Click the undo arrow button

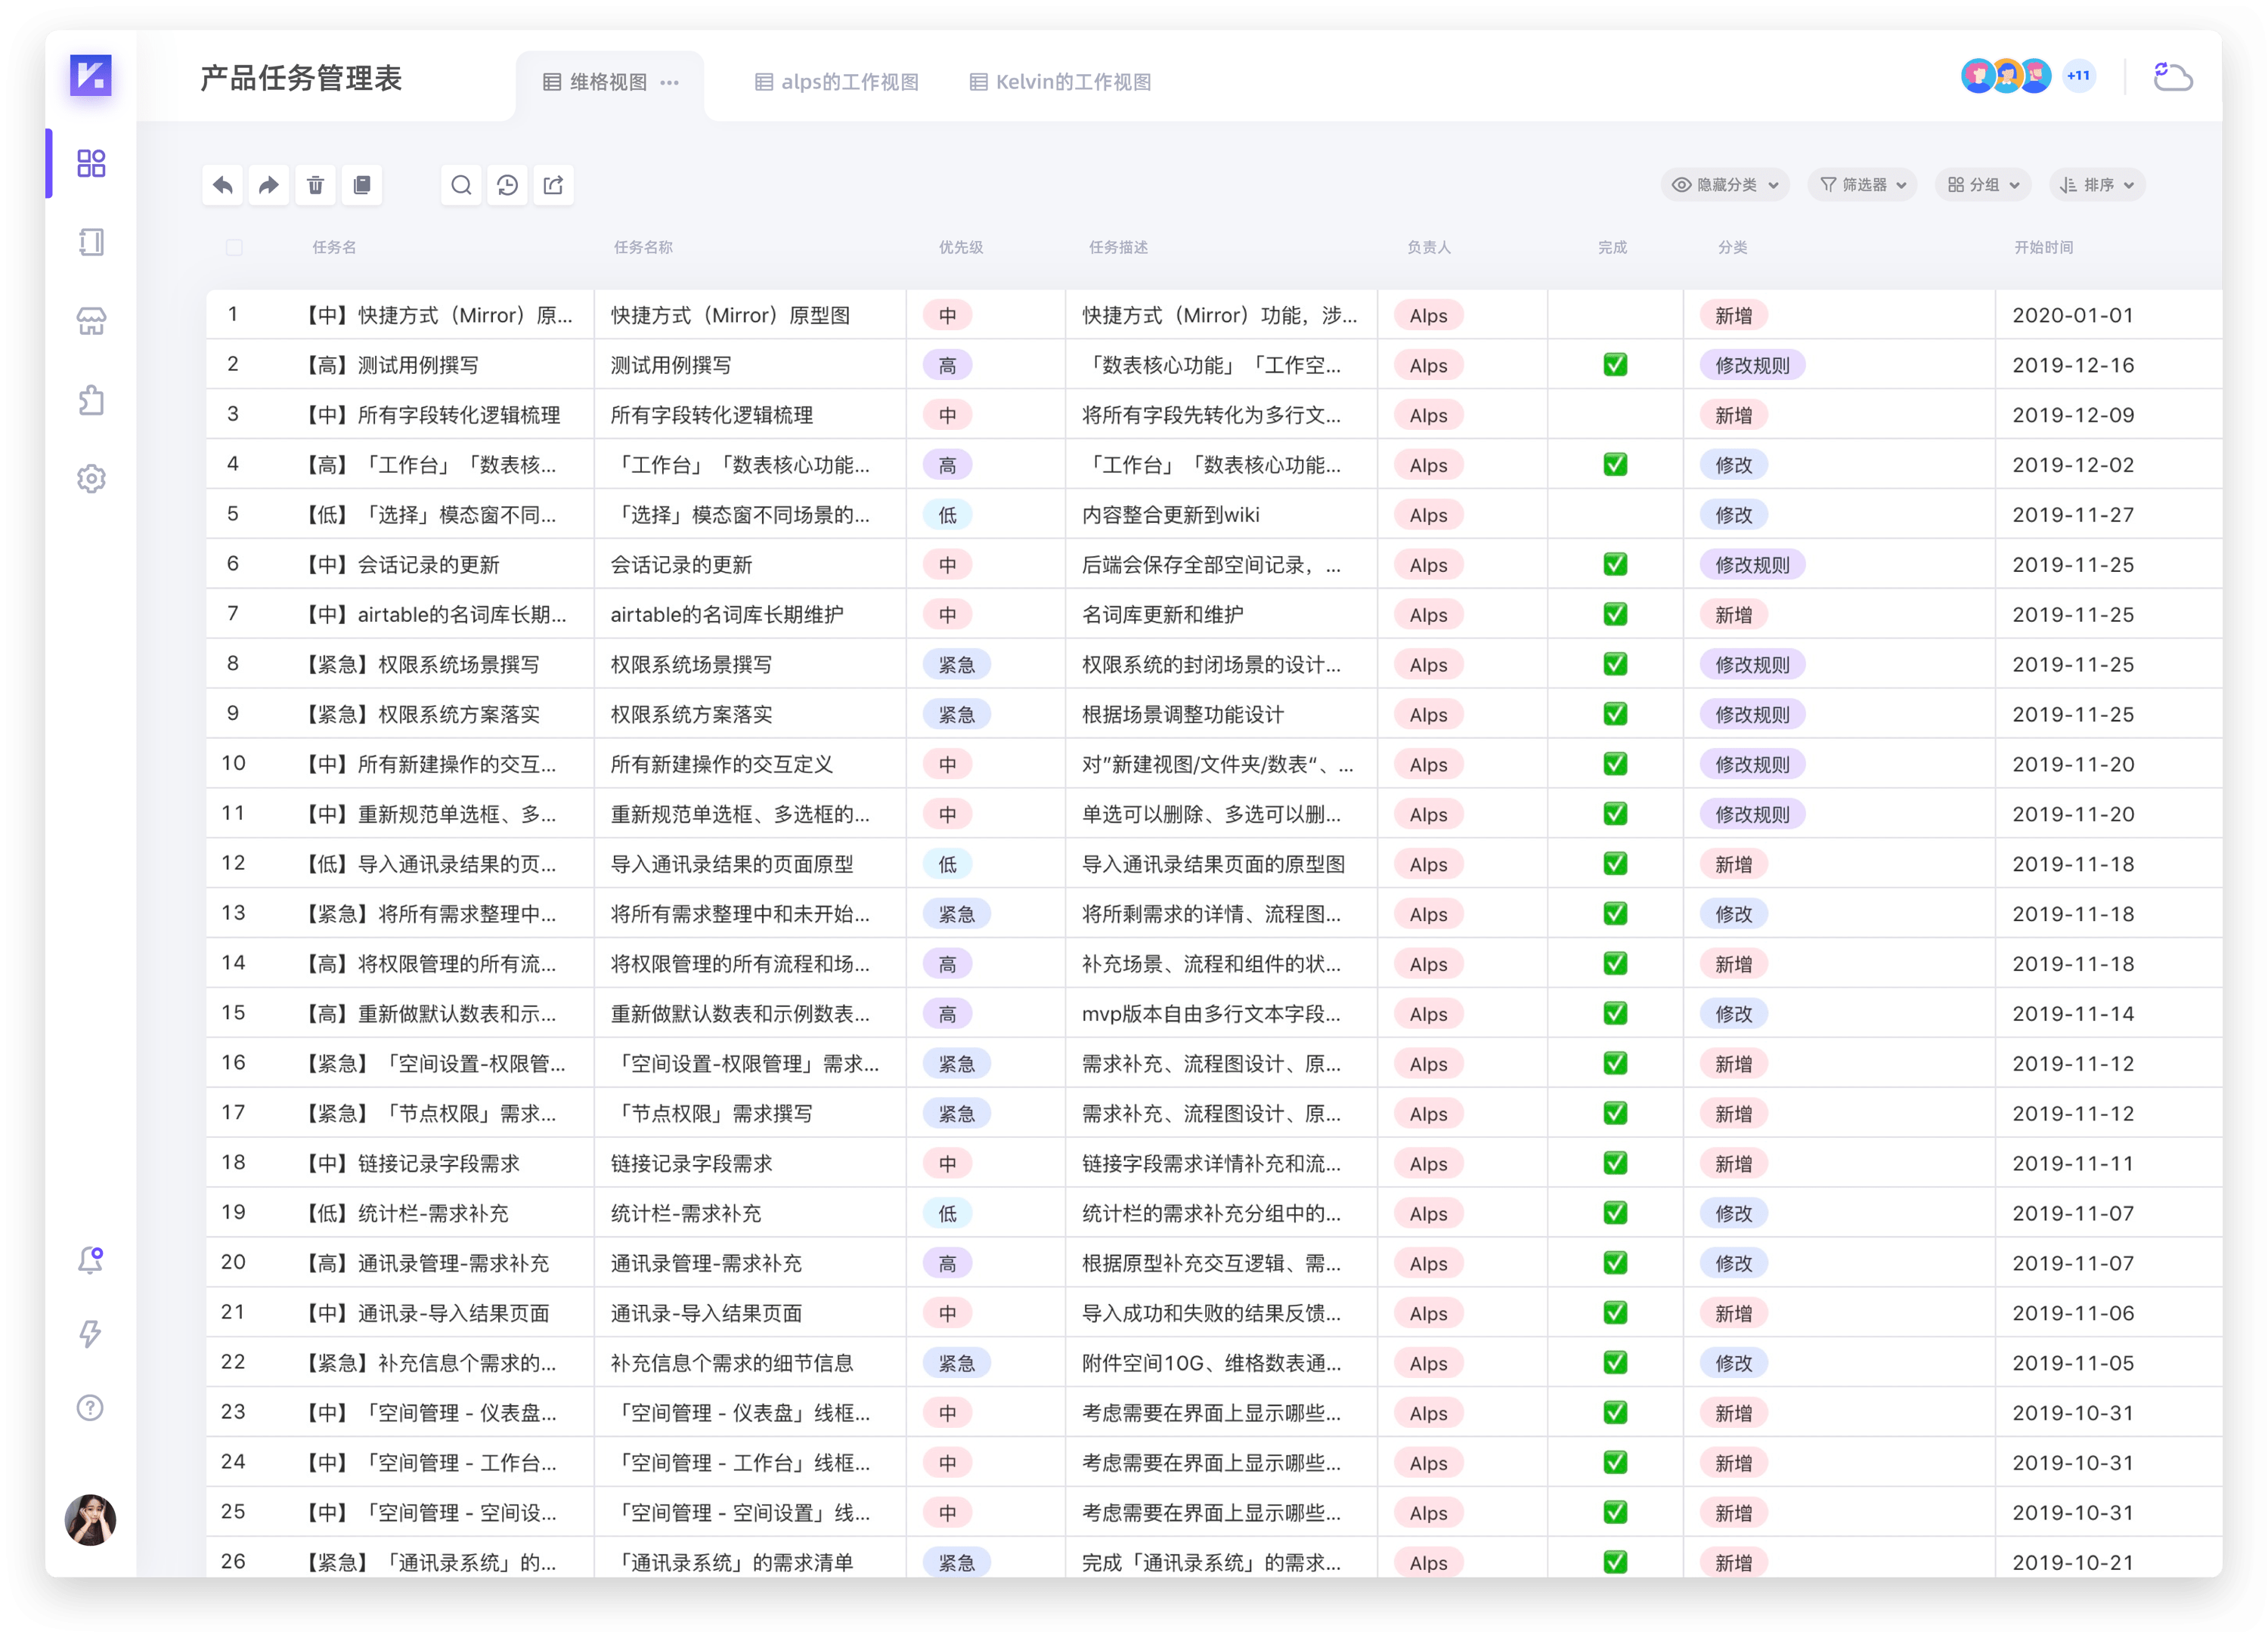click(x=223, y=185)
